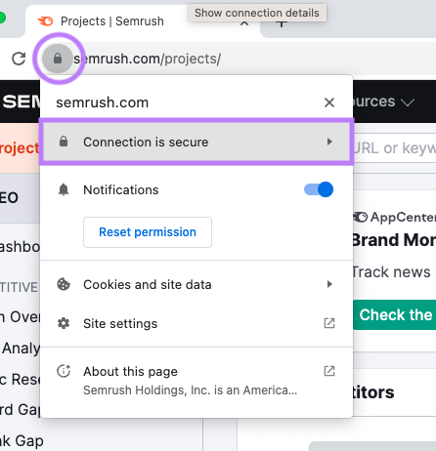Expand the Connection is secure arrow
The width and height of the screenshot is (436, 451).
pos(329,142)
